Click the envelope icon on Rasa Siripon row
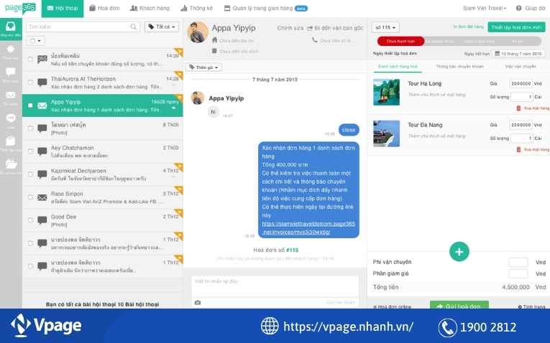Screen dimensions: 550x343 tap(42, 198)
